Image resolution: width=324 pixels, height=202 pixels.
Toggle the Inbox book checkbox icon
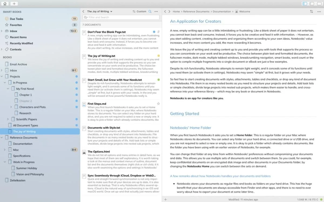pyautogui.click(x=7, y=70)
